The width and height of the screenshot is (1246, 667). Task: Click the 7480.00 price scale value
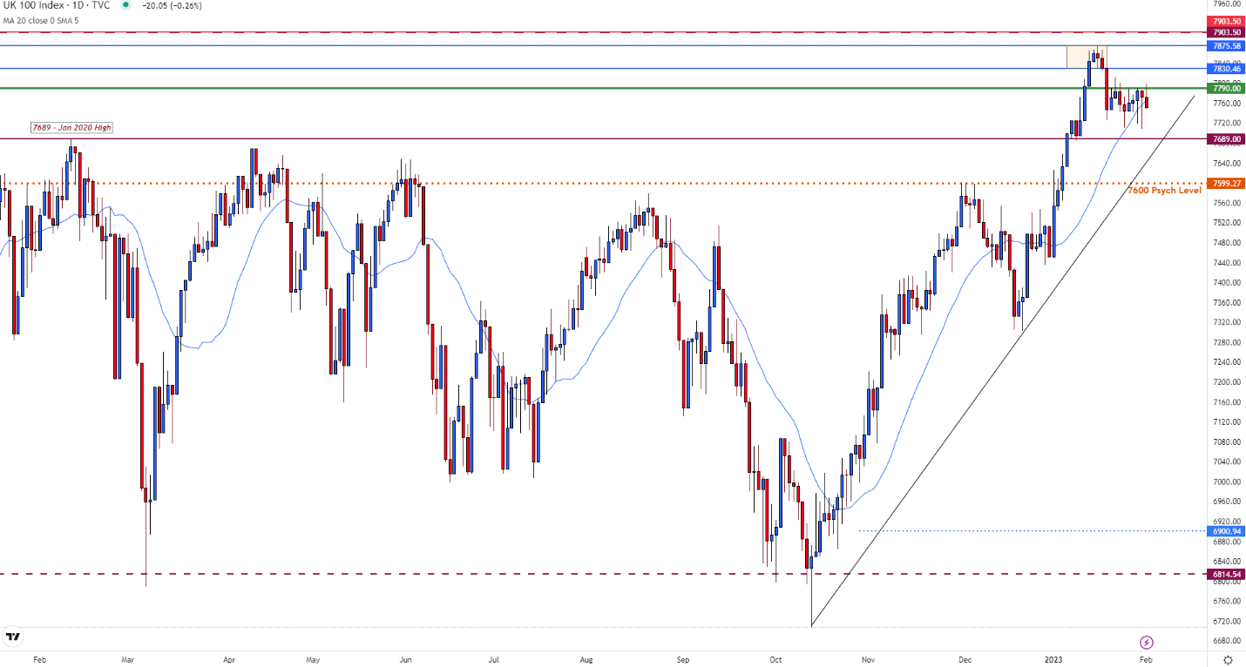click(x=1225, y=243)
